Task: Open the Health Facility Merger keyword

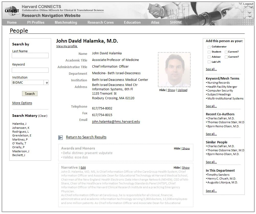Action: 222,87
